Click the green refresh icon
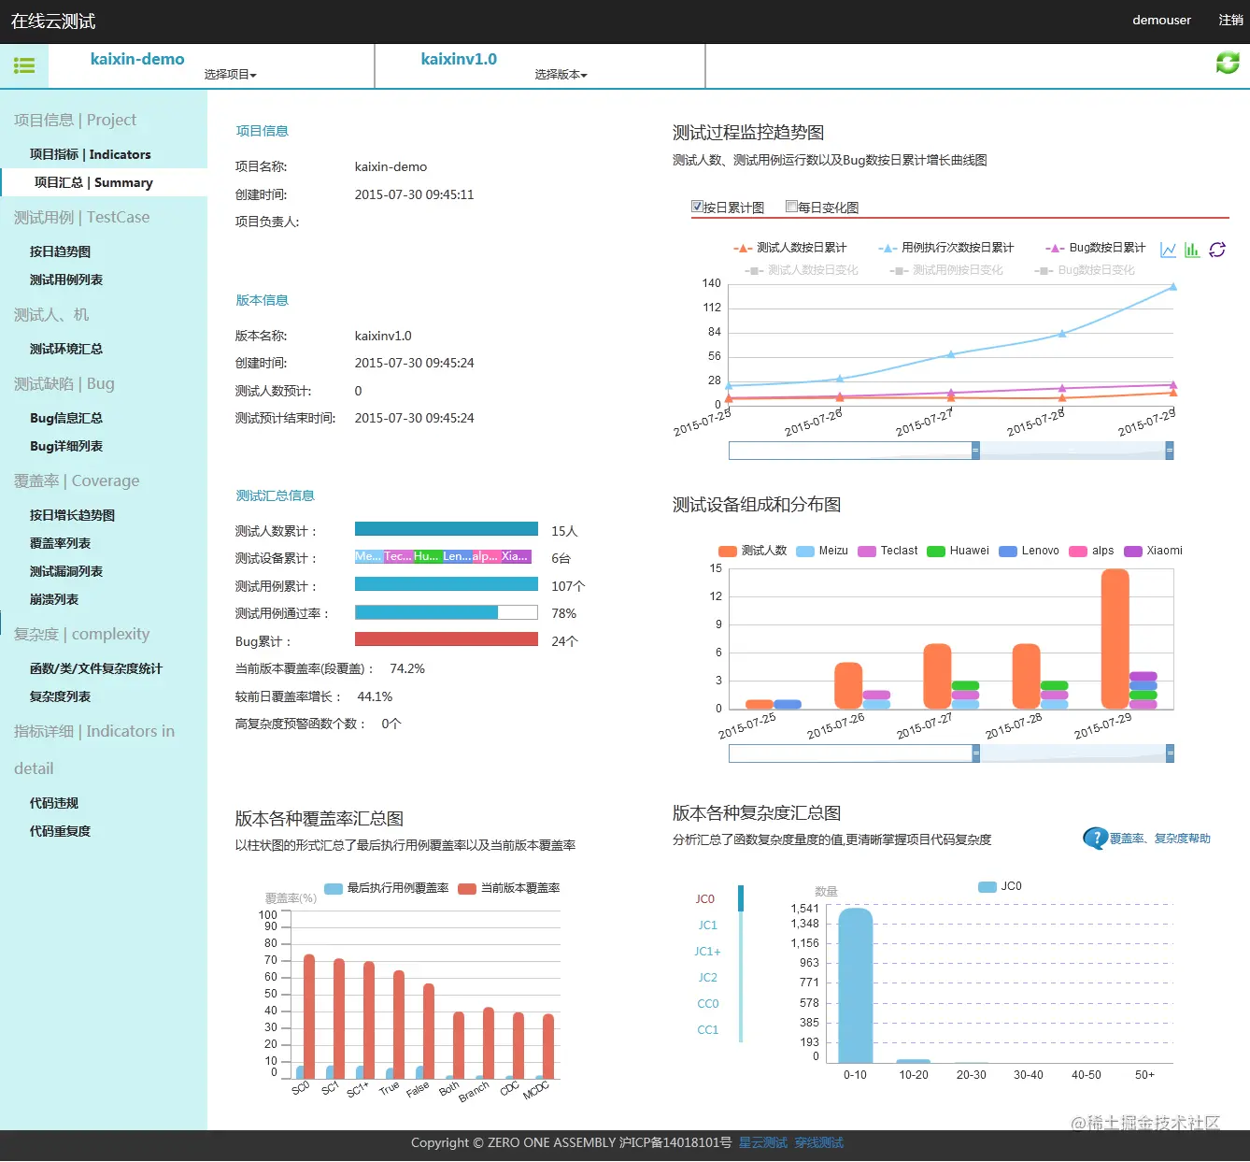 (1228, 63)
